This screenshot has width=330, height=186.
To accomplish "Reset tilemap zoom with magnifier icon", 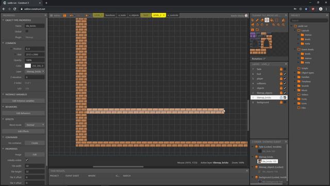I will coord(283,25).
